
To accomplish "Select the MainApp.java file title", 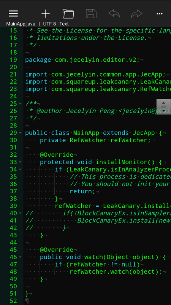I will [21, 24].
